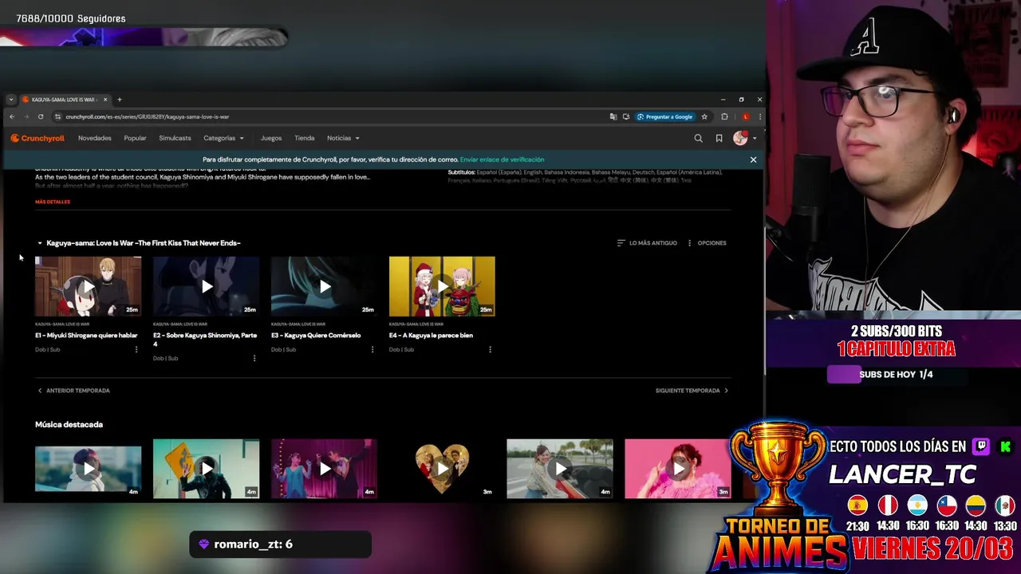Play episode E3 thumbnail
The height and width of the screenshot is (574, 1021).
tap(324, 286)
